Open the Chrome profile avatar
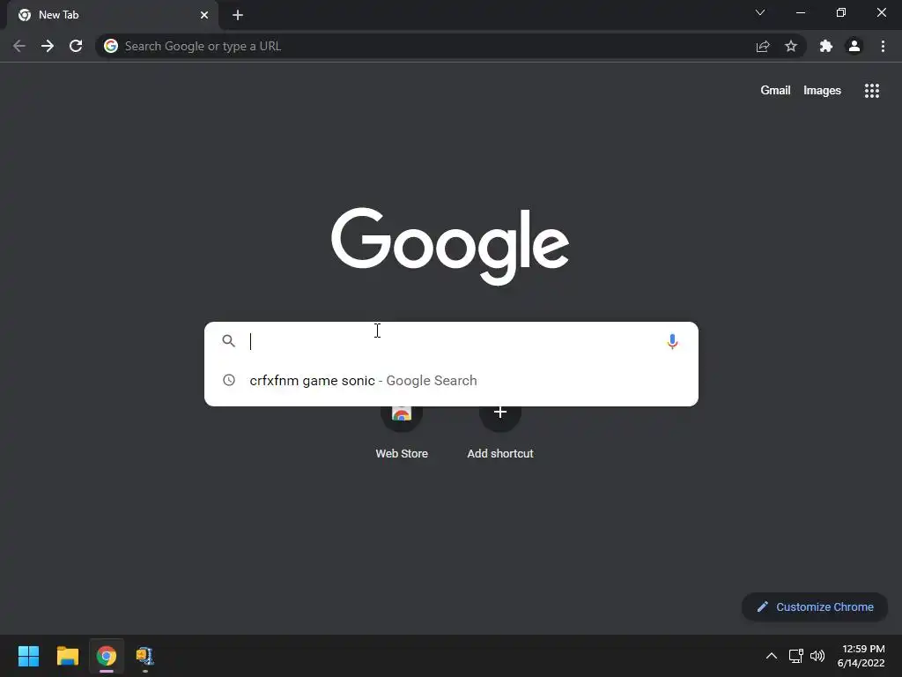902x677 pixels. point(854,46)
